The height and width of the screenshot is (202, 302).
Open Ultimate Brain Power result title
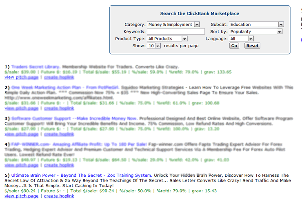click(x=82, y=175)
